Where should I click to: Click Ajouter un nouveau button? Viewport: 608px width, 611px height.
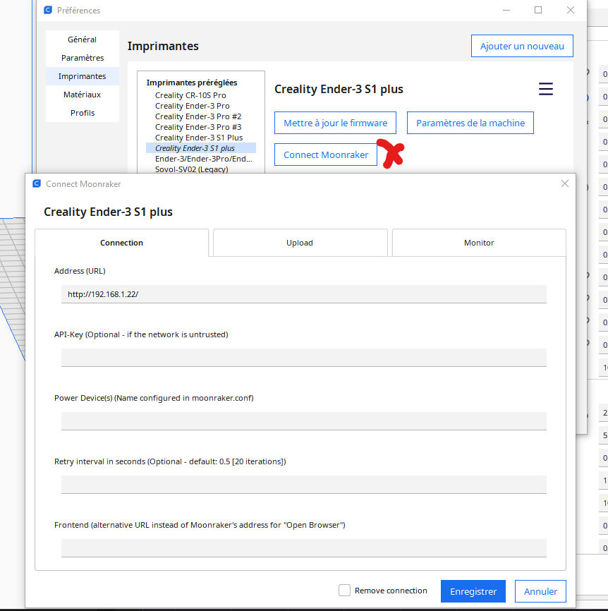(522, 46)
